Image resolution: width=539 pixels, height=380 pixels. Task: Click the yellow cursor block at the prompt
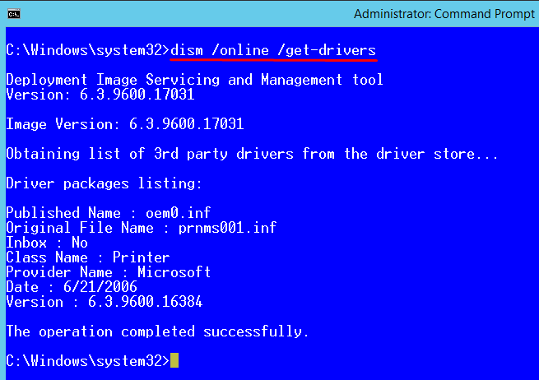click(x=174, y=360)
